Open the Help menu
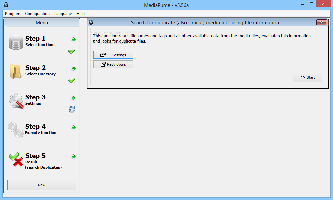This screenshot has width=333, height=200. 80,14
